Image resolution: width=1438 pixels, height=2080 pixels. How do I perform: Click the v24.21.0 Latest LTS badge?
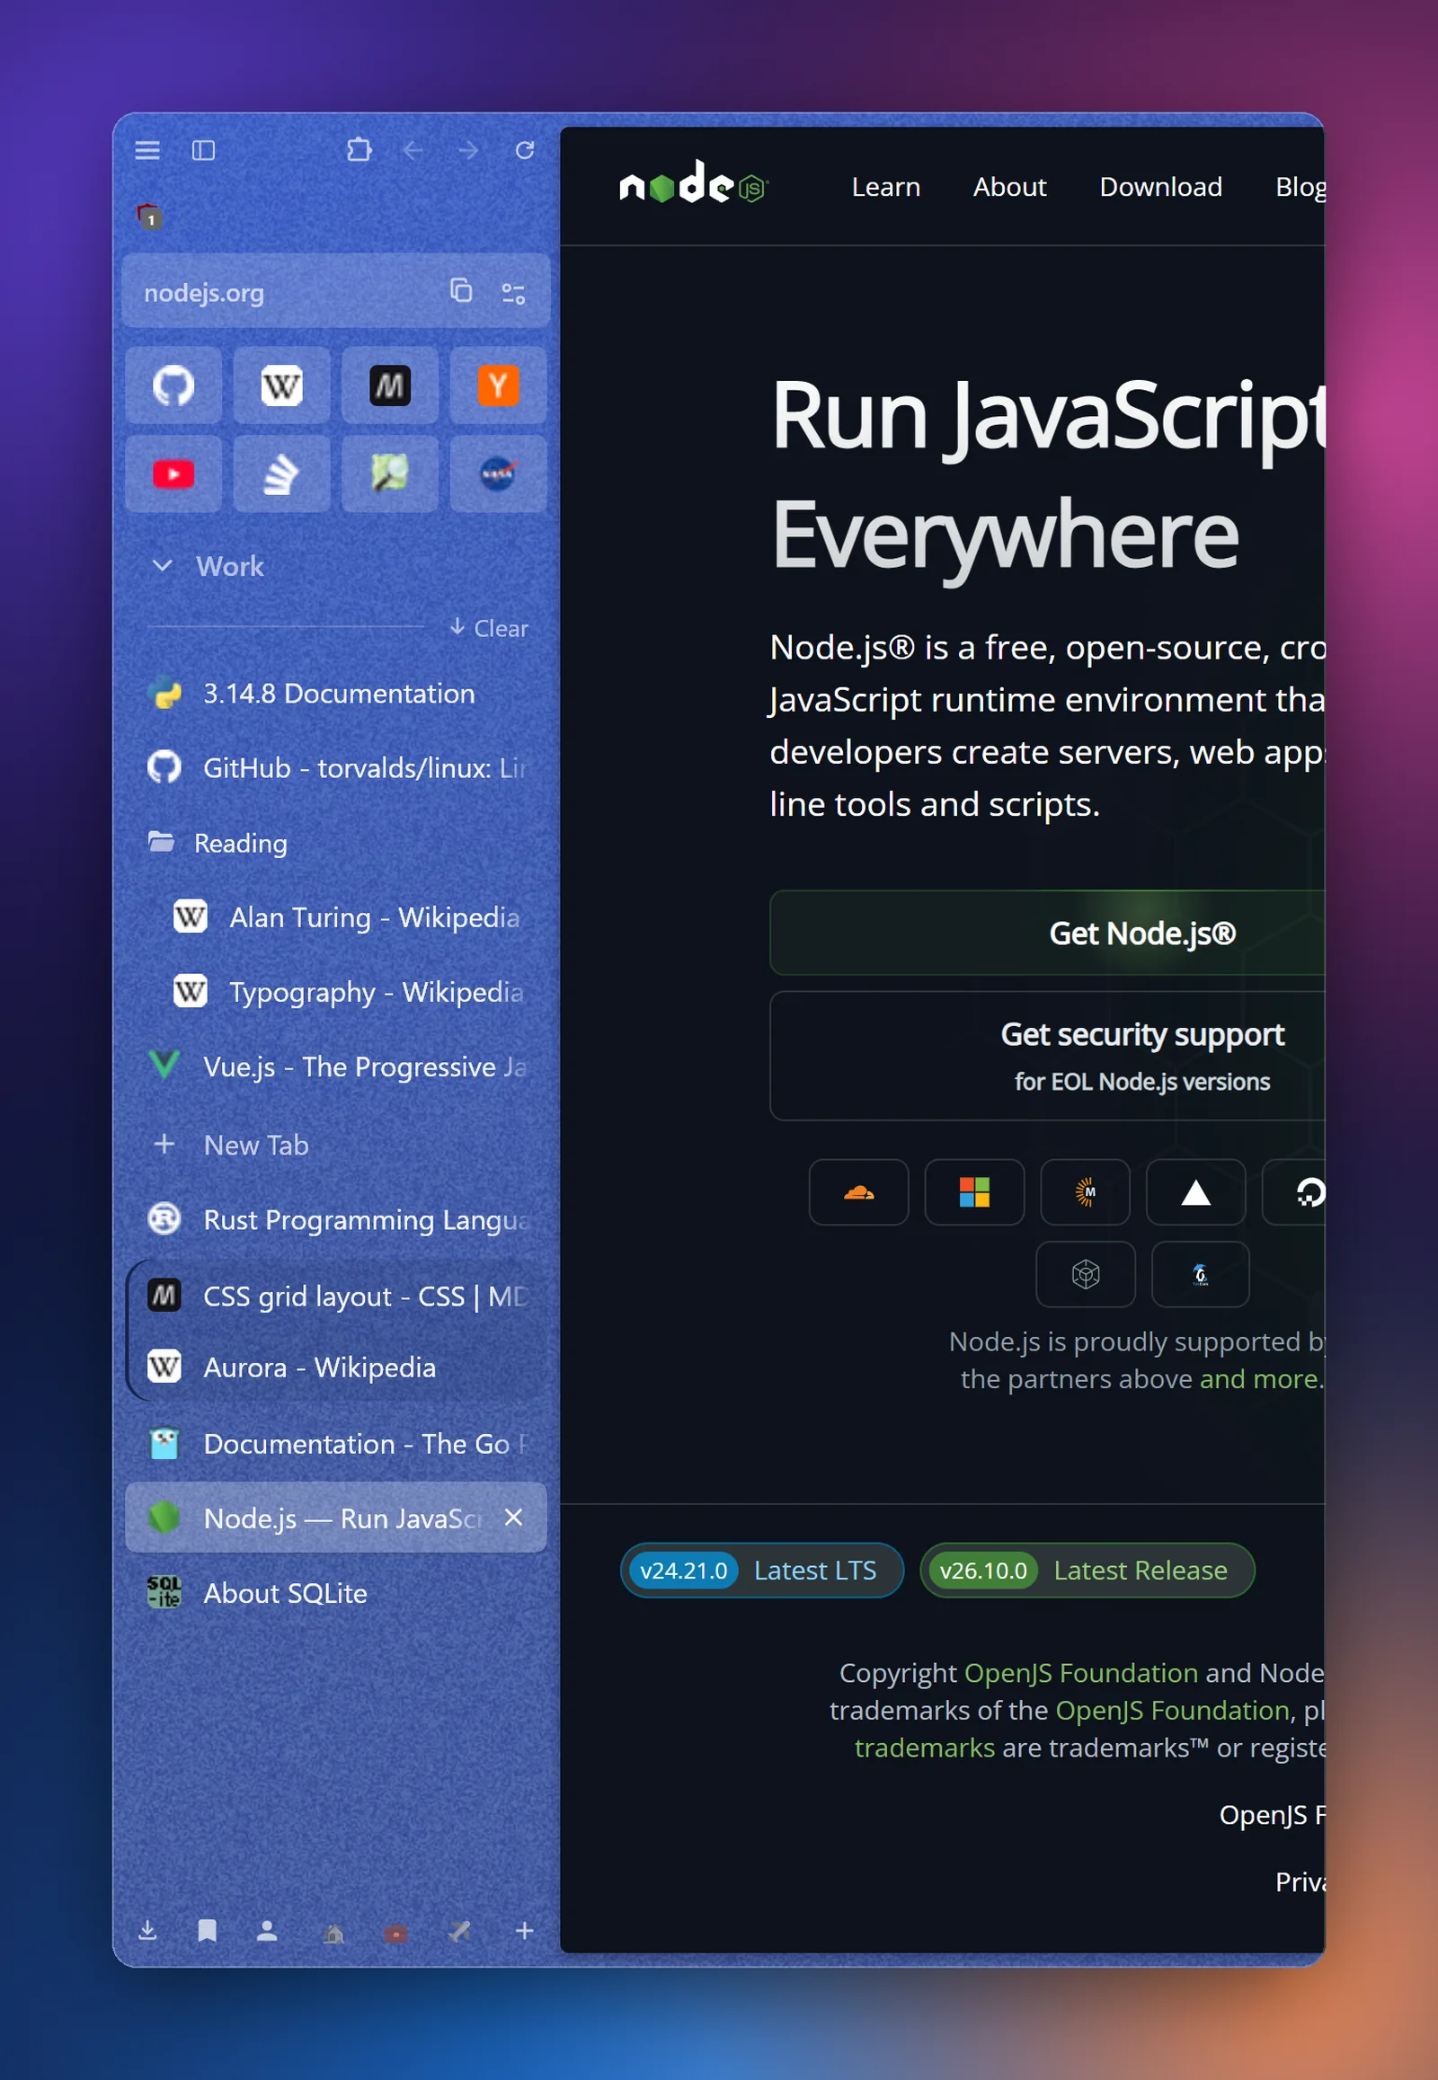pos(761,1571)
